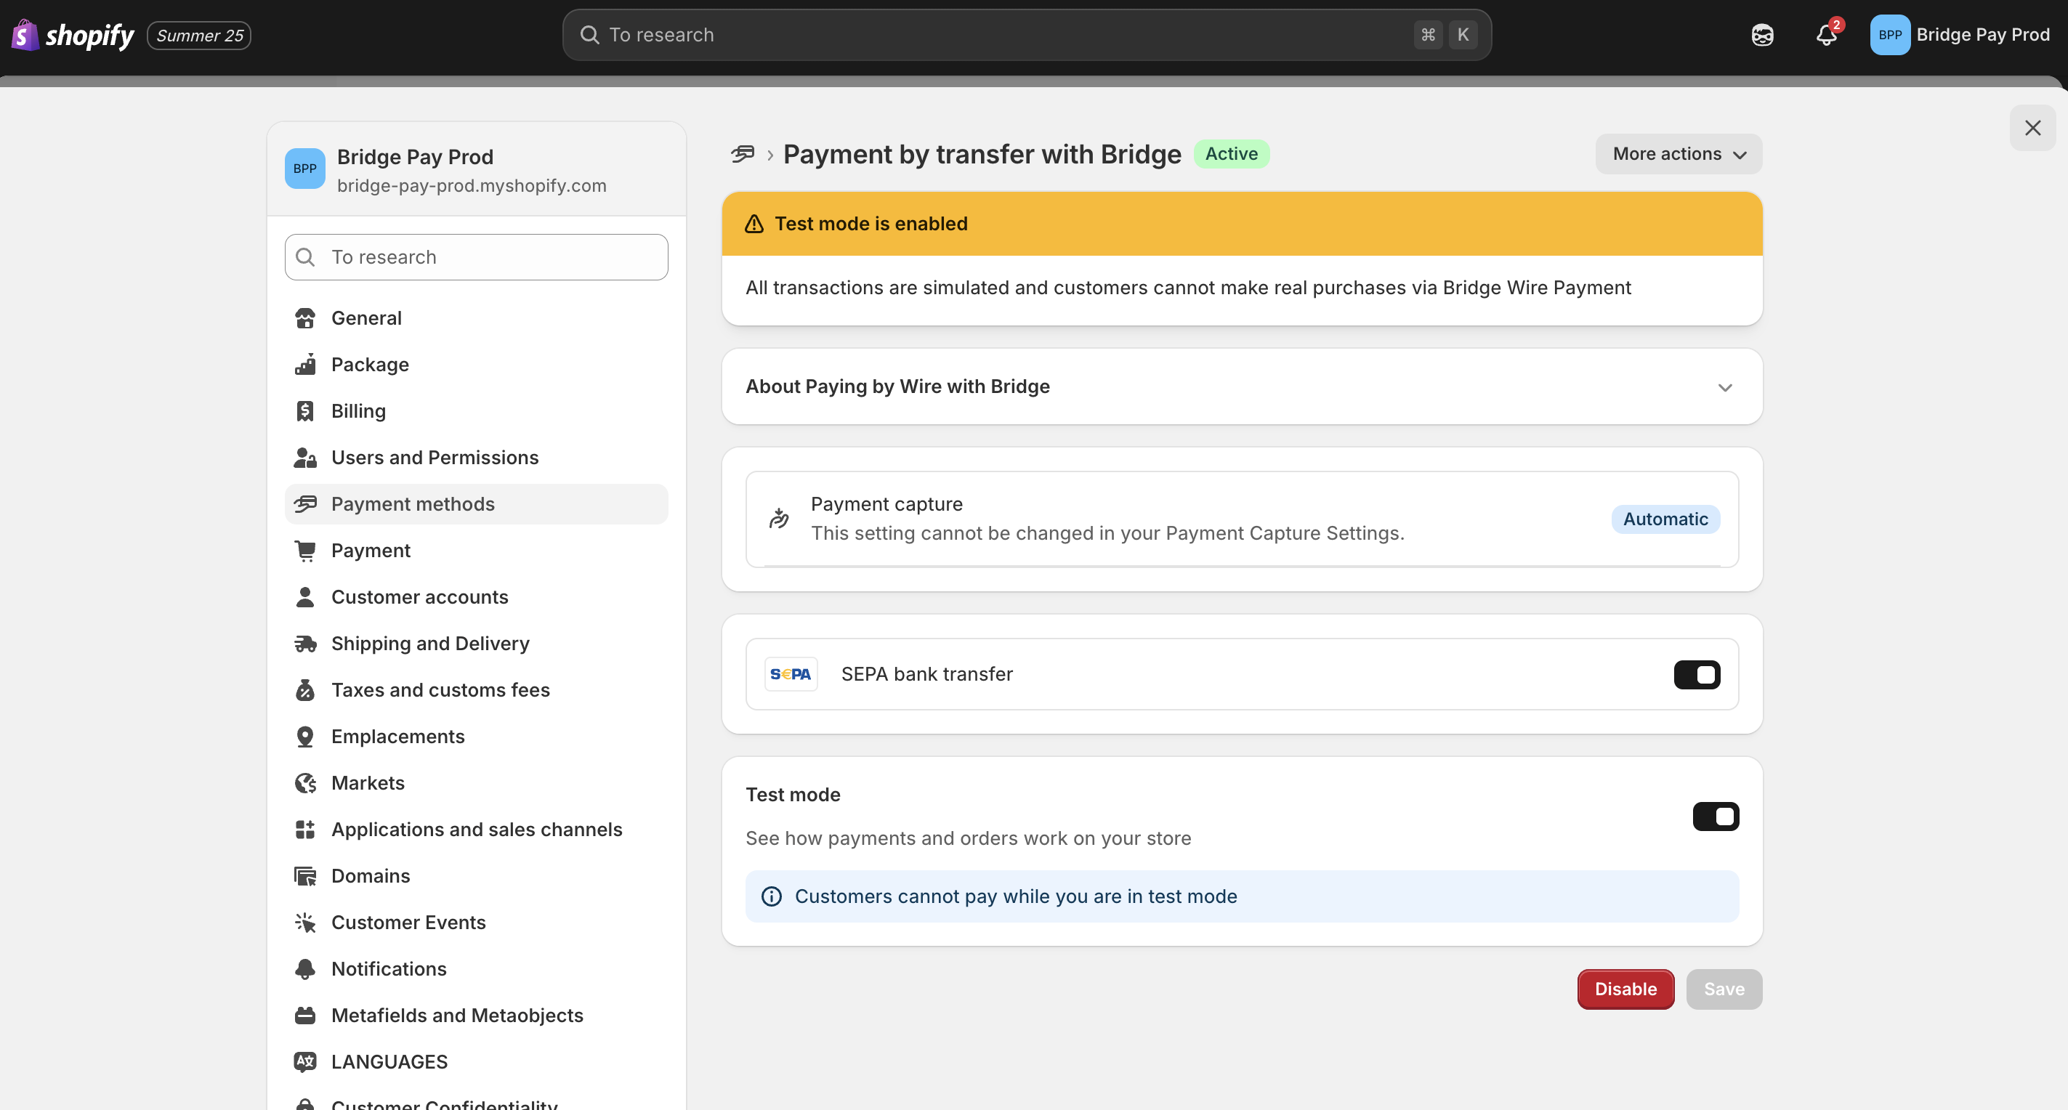This screenshot has width=2068, height=1110.
Task: Click the warning triangle in test mode banner
Action: pyautogui.click(x=754, y=224)
